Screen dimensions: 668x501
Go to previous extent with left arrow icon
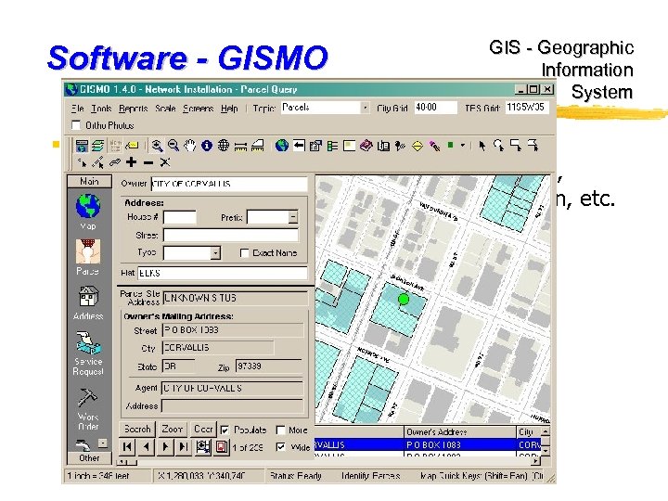point(299,146)
